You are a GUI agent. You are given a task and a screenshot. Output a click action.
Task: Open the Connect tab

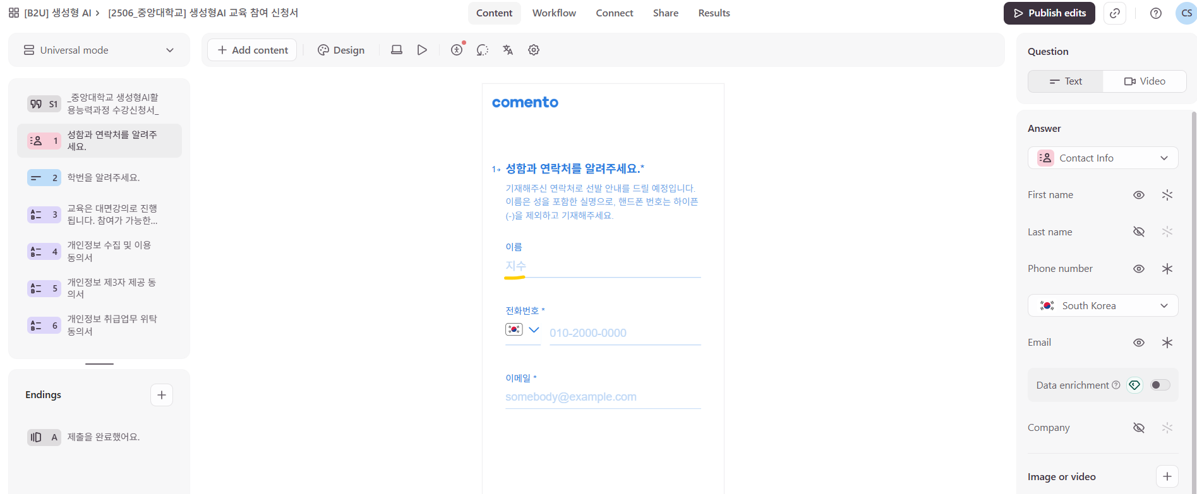(615, 13)
